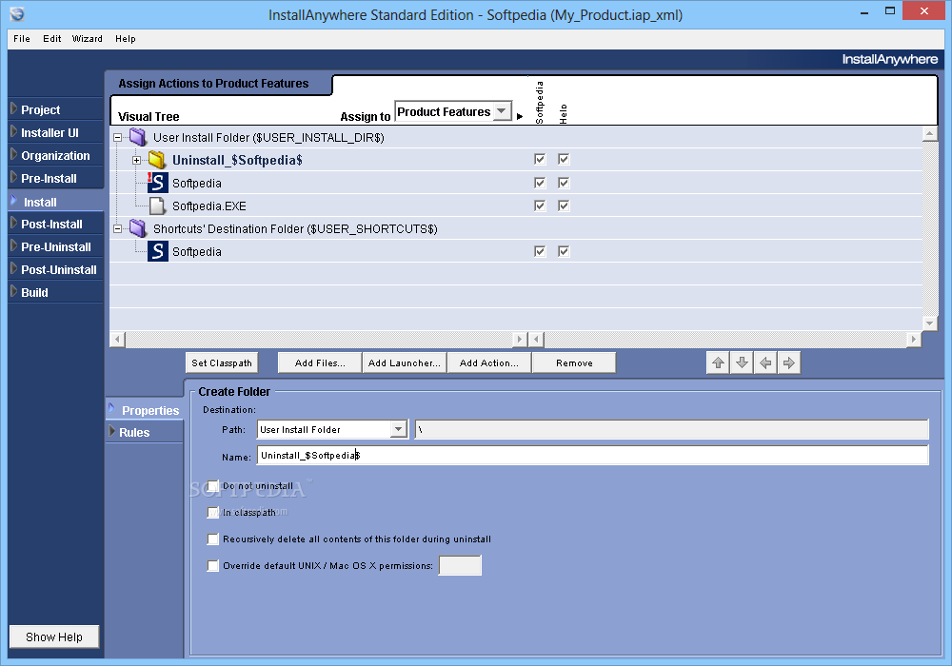952x666 pixels.
Task: Collapse the User Install Folder tree node
Action: pyautogui.click(x=118, y=138)
